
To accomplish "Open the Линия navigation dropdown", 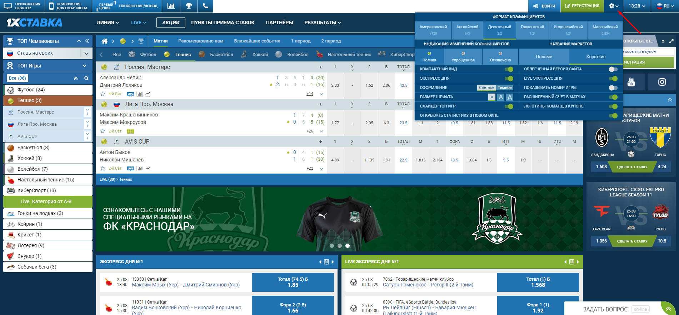I will (108, 22).
